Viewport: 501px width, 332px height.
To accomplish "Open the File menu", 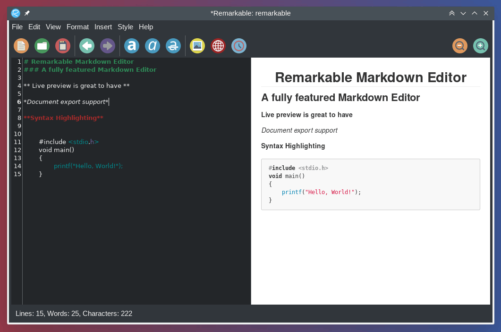I will pos(17,27).
